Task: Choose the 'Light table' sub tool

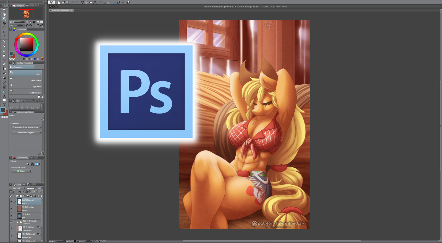Action: 25,85
